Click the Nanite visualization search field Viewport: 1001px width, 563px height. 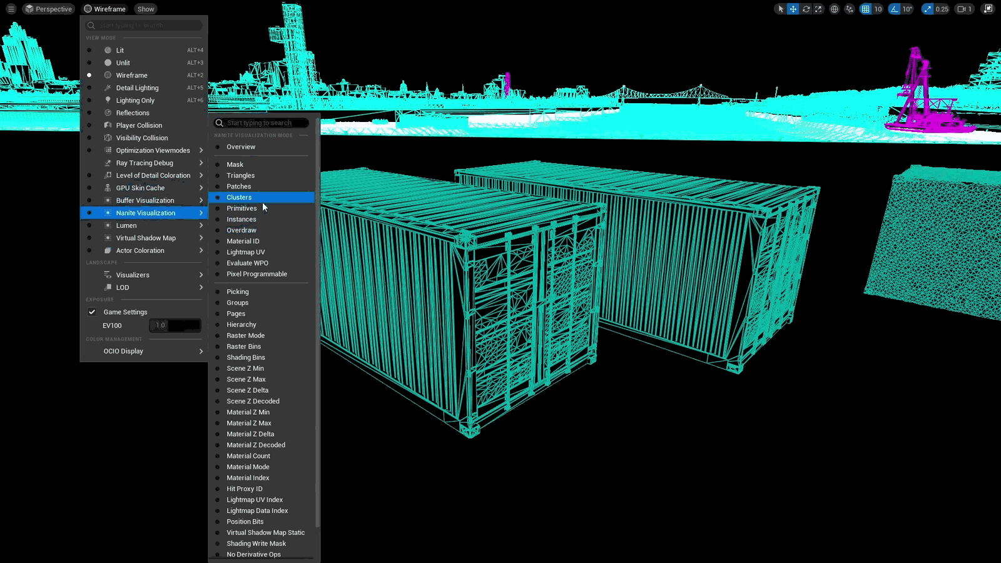click(262, 123)
